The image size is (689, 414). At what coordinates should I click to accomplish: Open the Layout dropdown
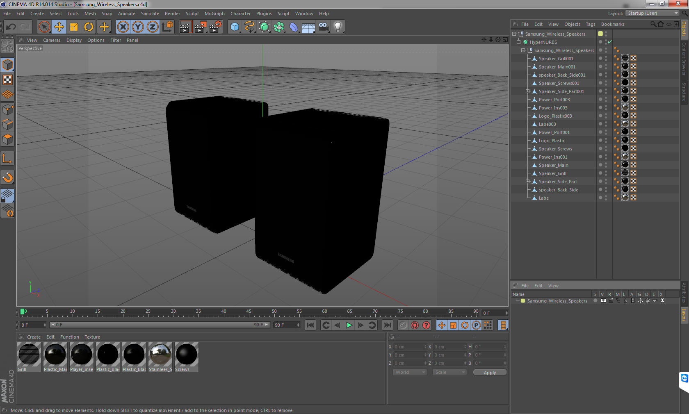(x=653, y=14)
